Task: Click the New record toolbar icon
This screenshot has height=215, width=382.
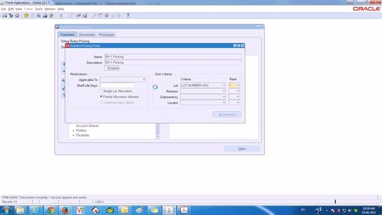Action: click(5, 16)
